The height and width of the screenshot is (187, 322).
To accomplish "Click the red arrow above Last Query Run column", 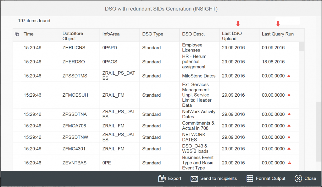I will coord(278,23).
